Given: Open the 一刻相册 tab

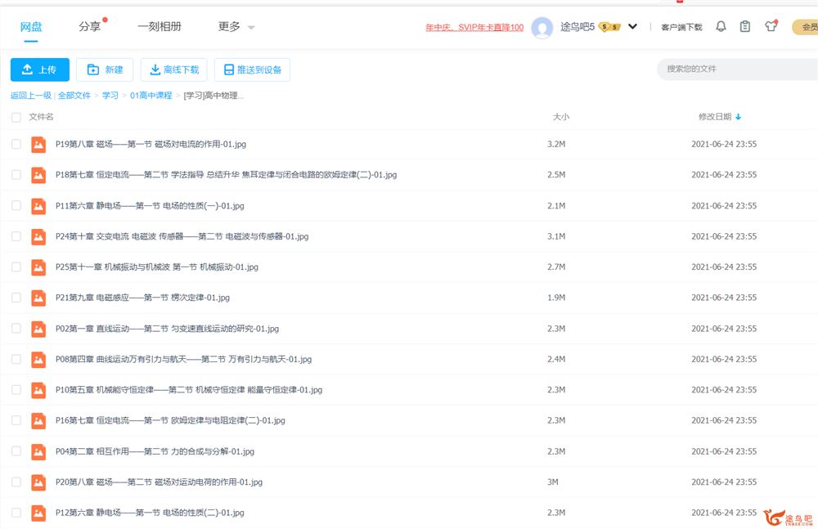Looking at the screenshot, I should click(x=160, y=27).
